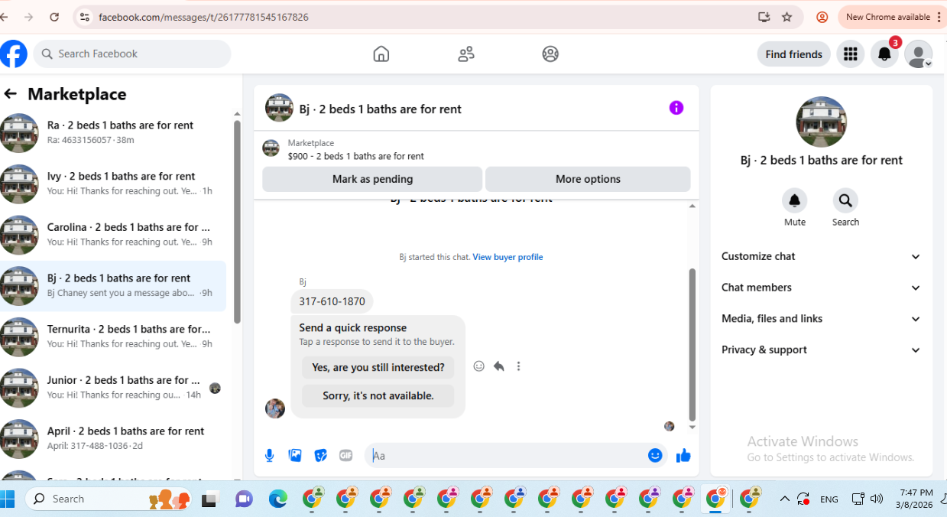Screen dimensions: 947x517
Task: Open the Facebook menu grid icon
Action: (851, 54)
